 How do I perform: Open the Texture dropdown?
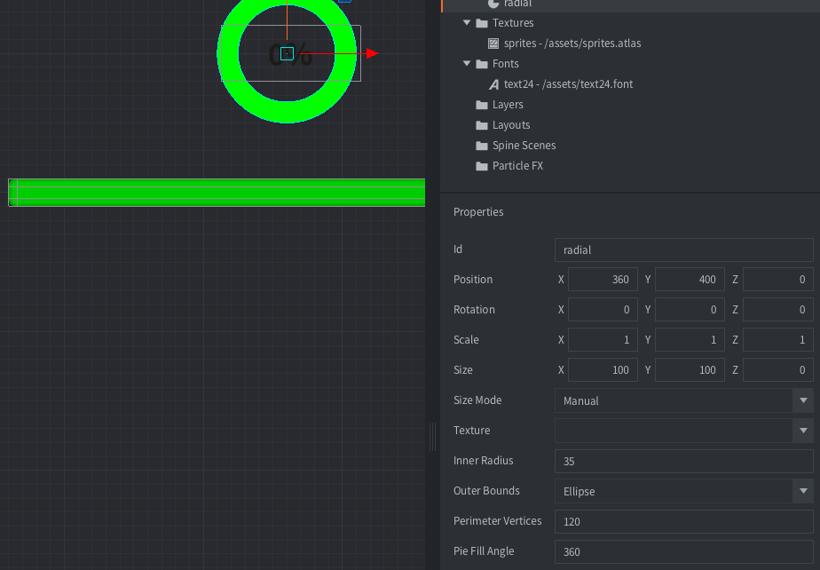point(803,431)
